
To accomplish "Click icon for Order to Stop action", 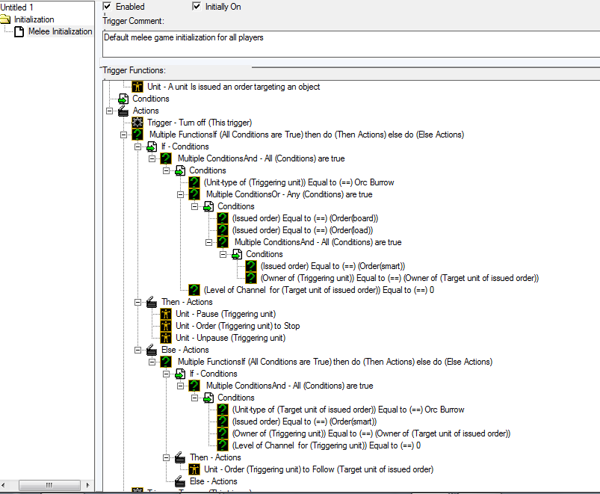I will point(166,326).
